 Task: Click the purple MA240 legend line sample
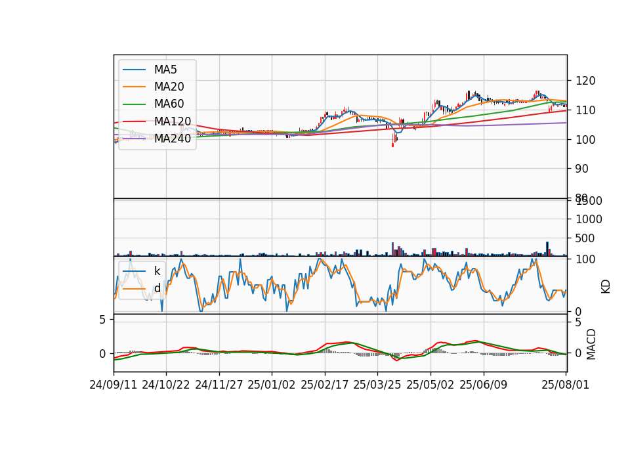134,139
